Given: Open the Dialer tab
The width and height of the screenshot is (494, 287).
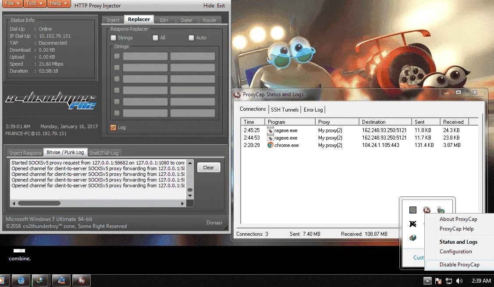Looking at the screenshot, I should [186, 20].
